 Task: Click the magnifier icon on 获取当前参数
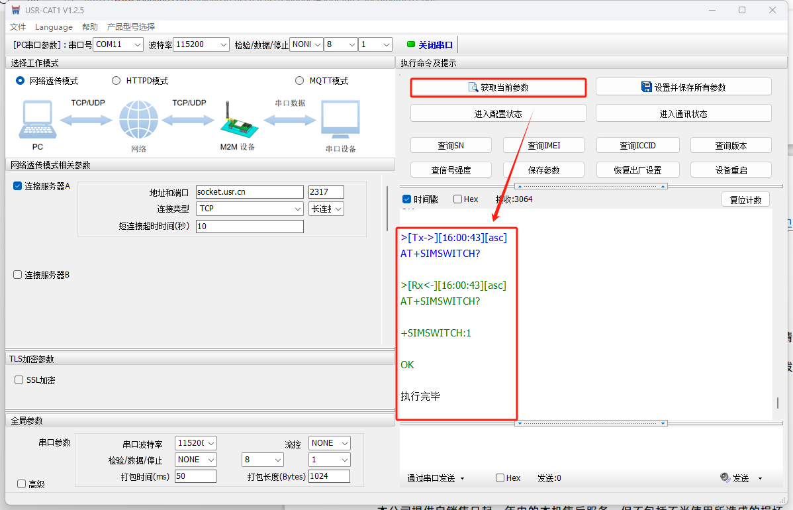473,87
